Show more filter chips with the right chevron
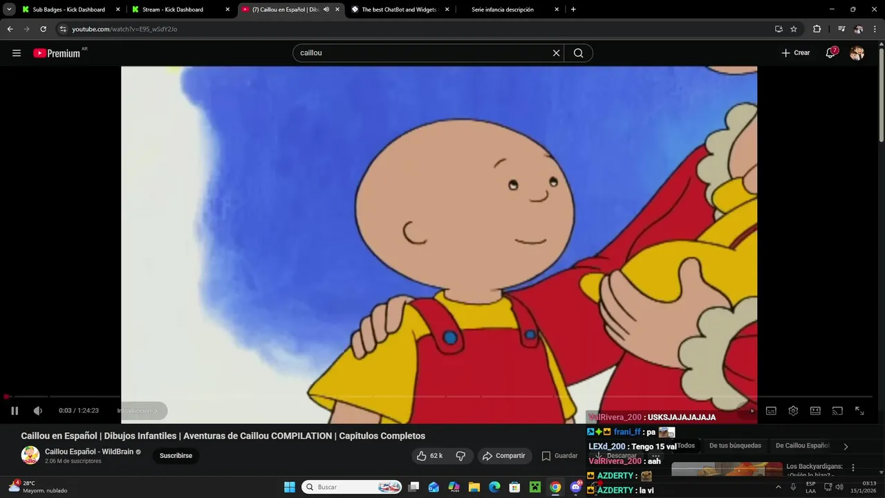Image resolution: width=885 pixels, height=498 pixels. coord(846,446)
